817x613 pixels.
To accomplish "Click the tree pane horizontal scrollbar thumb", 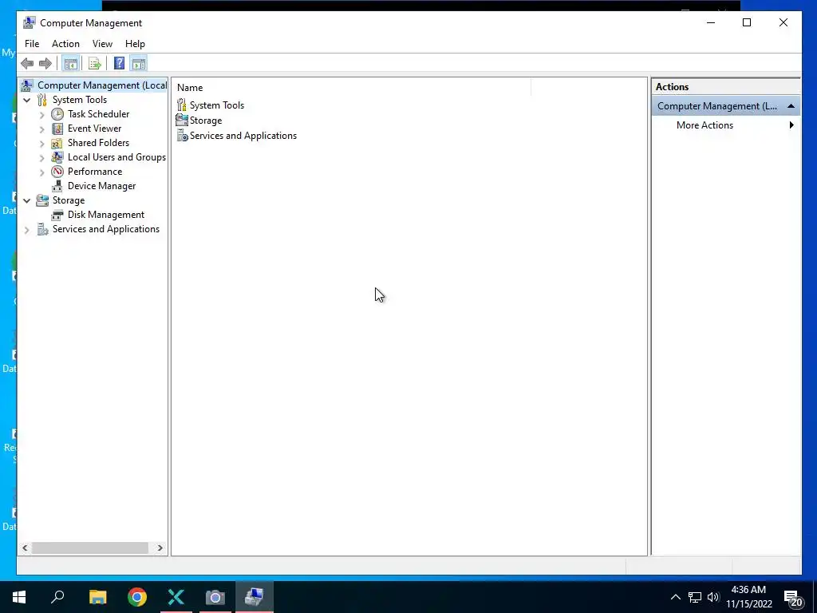I will pyautogui.click(x=89, y=548).
